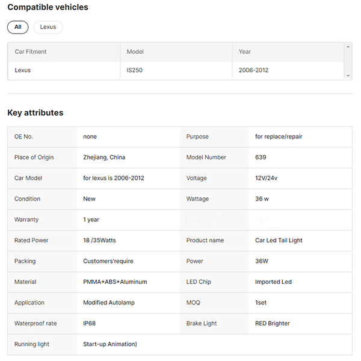Image resolution: width=361 pixels, height=361 pixels.
Task: Click the "RED Brighter" brake light value
Action: coord(272,324)
